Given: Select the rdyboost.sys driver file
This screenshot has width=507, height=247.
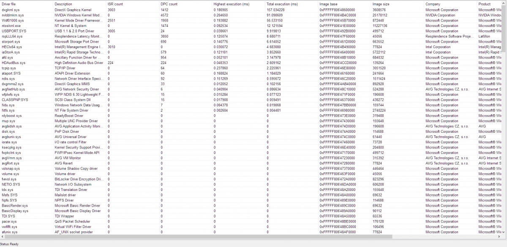Looking at the screenshot, I should coord(12,115).
